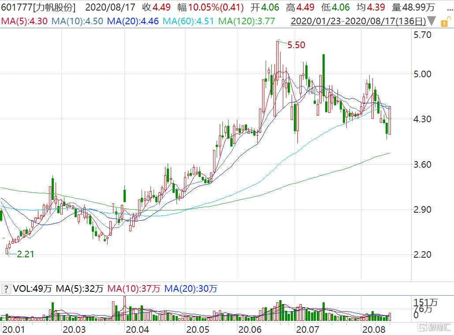Open the date range dropdown triangle

pyautogui.click(x=431, y=21)
